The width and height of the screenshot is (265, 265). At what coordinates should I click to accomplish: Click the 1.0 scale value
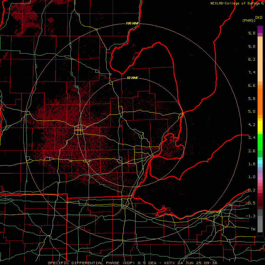[x=252, y=177]
